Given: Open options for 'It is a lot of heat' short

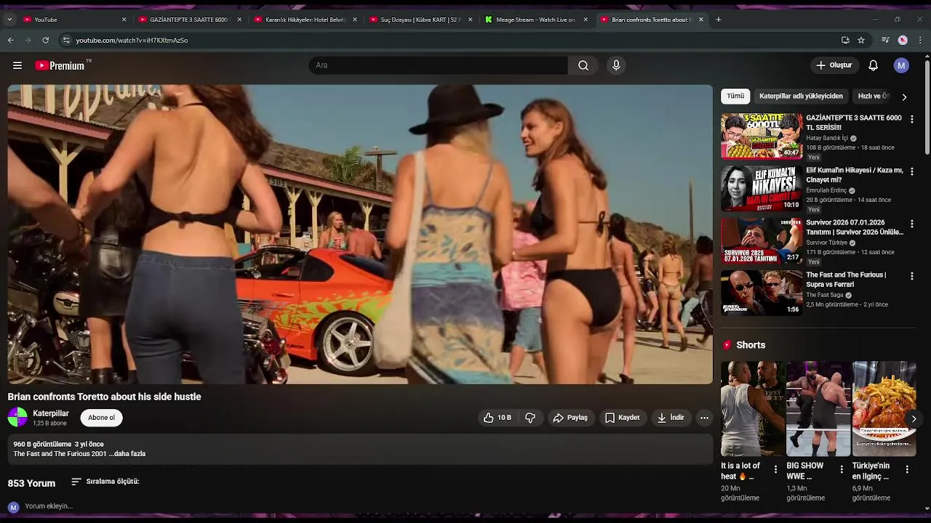Looking at the screenshot, I should 775,469.
